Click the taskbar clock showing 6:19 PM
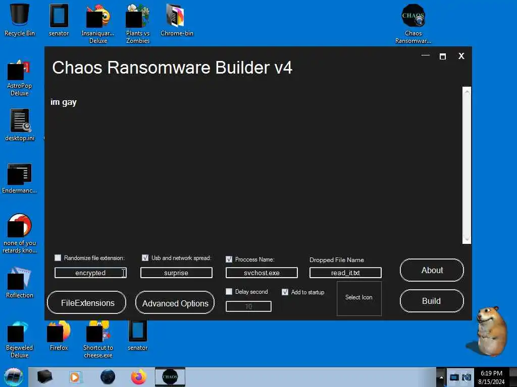This screenshot has height=387, width=517. click(491, 377)
